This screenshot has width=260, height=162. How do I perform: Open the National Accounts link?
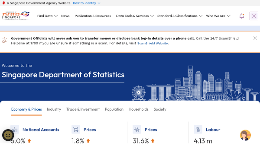click(41, 130)
